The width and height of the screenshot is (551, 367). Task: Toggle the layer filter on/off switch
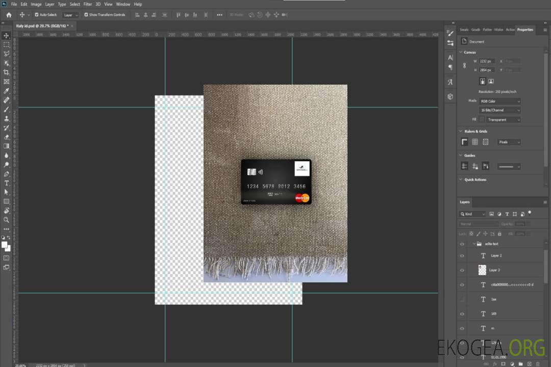click(530, 213)
